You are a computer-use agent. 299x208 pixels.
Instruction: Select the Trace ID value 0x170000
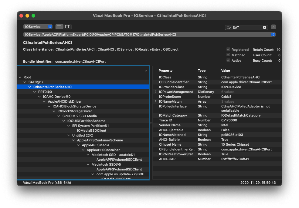(x=229, y=121)
